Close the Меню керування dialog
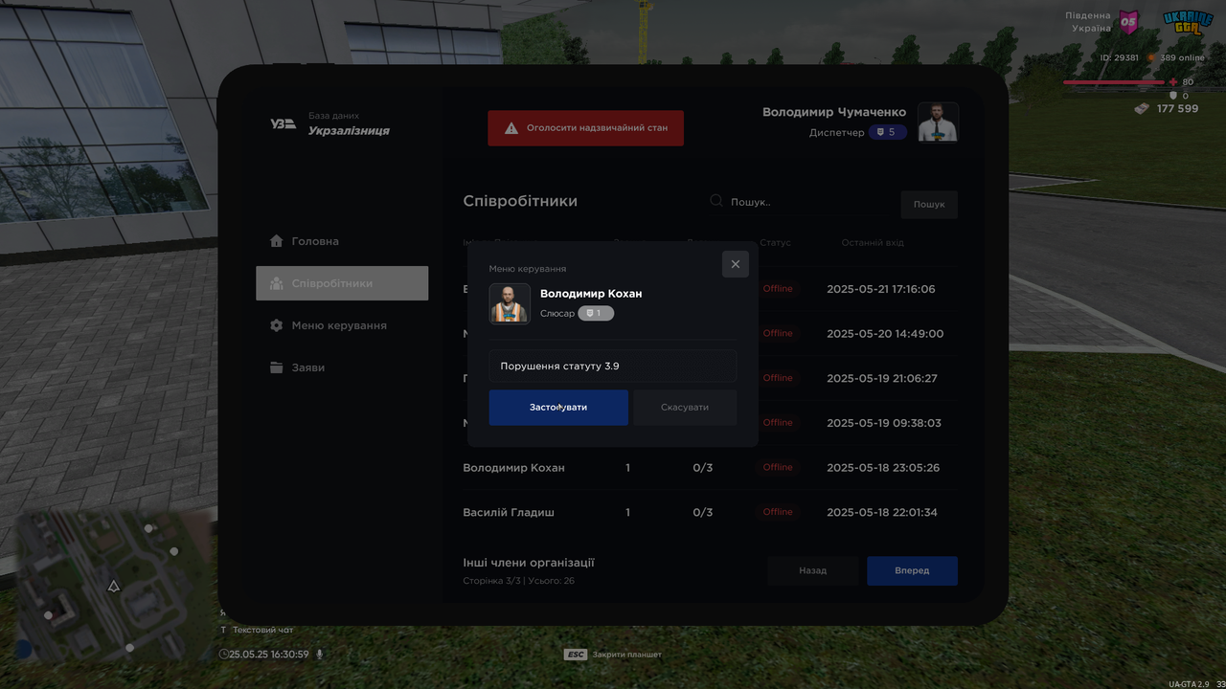Screen dimensions: 1226x689 pyautogui.click(x=736, y=264)
